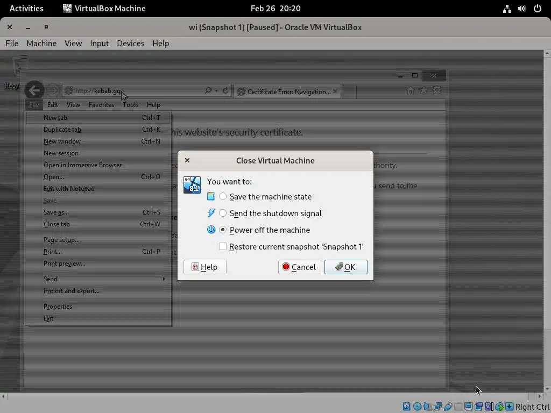This screenshot has width=551, height=413.
Task: Click the display monitor status bar icon
Action: [x=468, y=407]
